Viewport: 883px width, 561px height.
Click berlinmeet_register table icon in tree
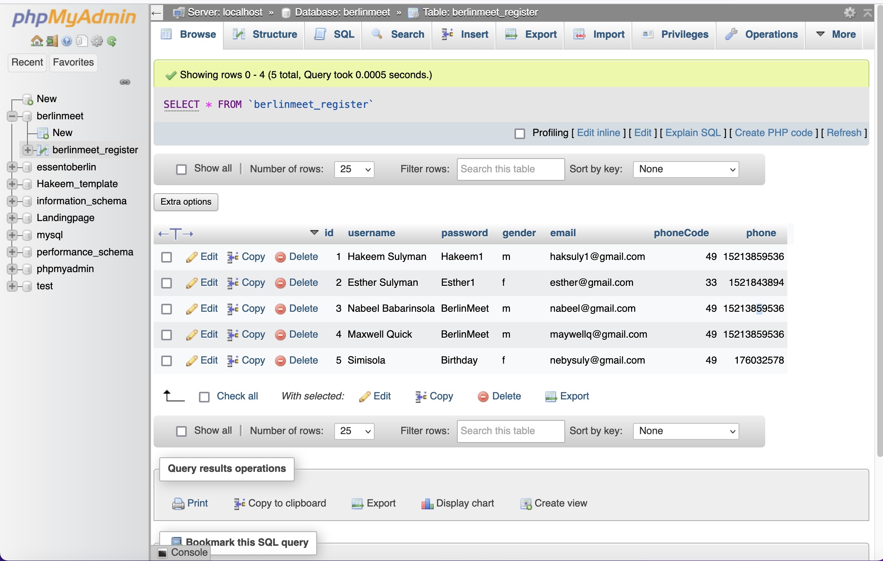coord(43,150)
